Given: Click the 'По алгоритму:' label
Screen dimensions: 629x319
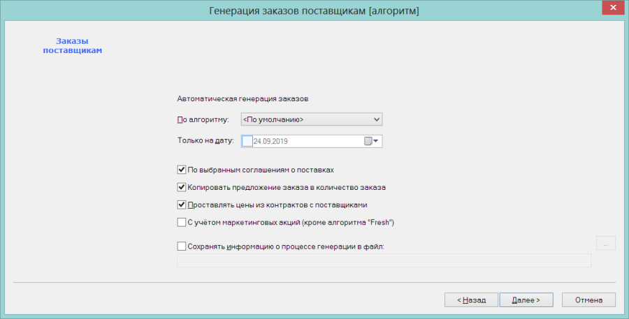Looking at the screenshot, I should [203, 120].
